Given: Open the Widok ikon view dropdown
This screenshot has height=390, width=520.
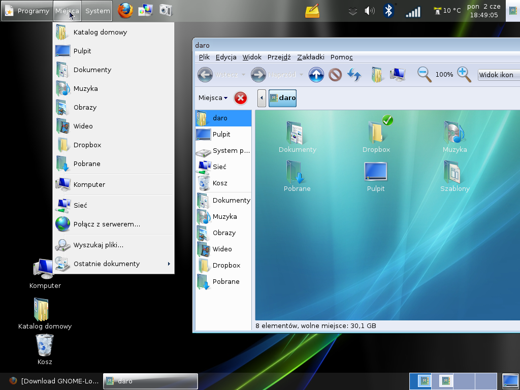Looking at the screenshot, I should (499, 75).
